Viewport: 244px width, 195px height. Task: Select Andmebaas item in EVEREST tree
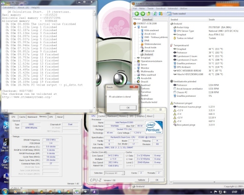coord(147,99)
